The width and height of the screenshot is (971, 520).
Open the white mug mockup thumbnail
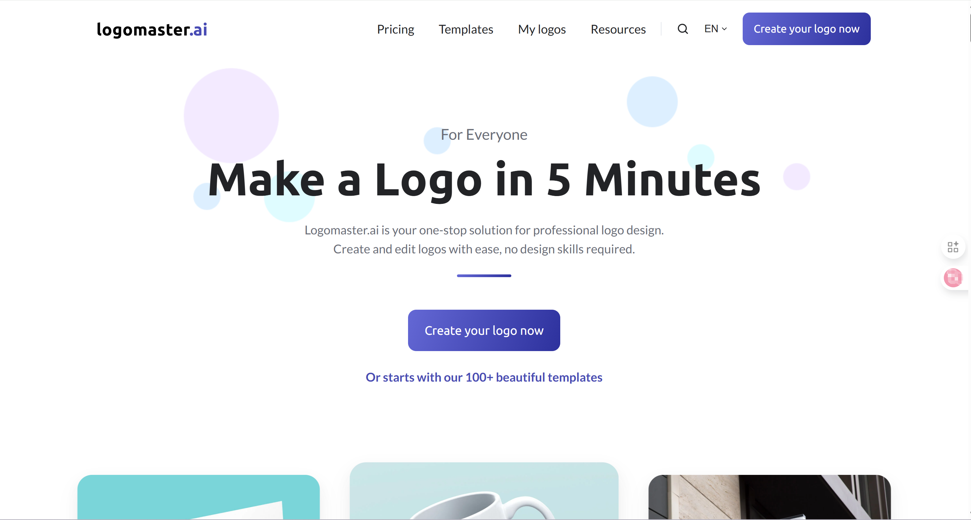[484, 491]
